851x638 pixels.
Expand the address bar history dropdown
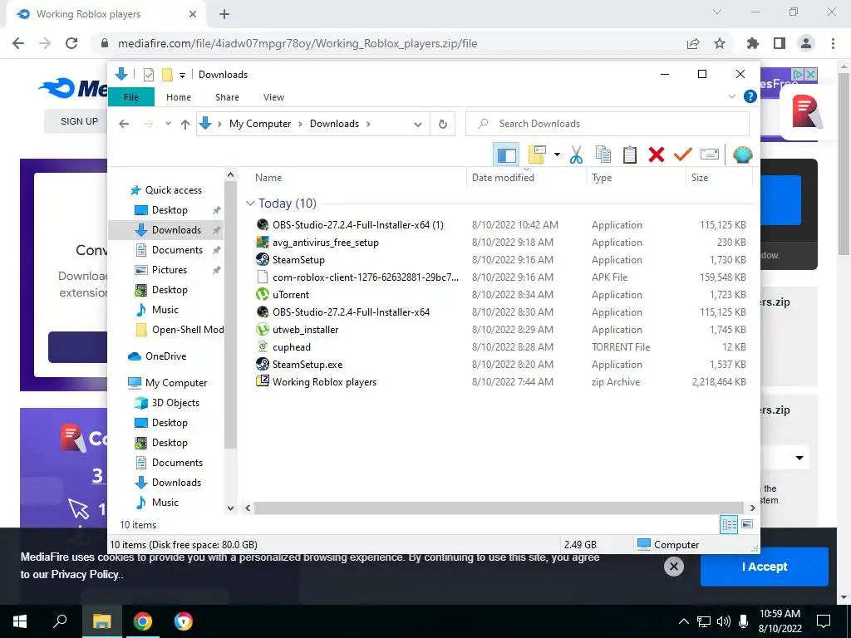417,124
